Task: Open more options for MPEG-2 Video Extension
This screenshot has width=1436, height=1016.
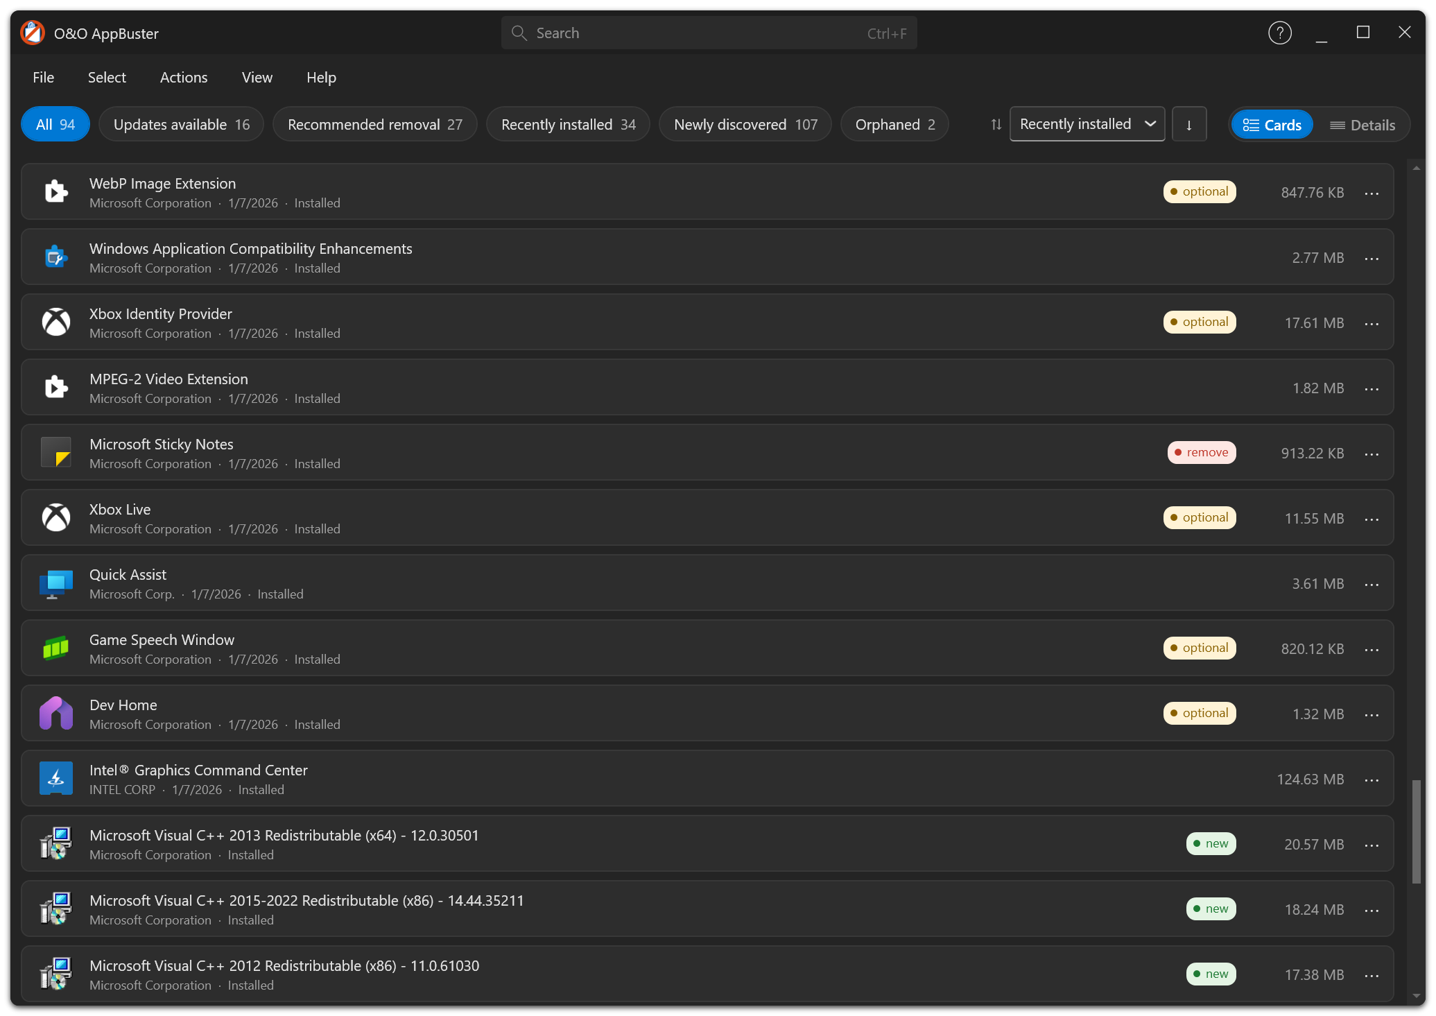Action: [x=1372, y=388]
